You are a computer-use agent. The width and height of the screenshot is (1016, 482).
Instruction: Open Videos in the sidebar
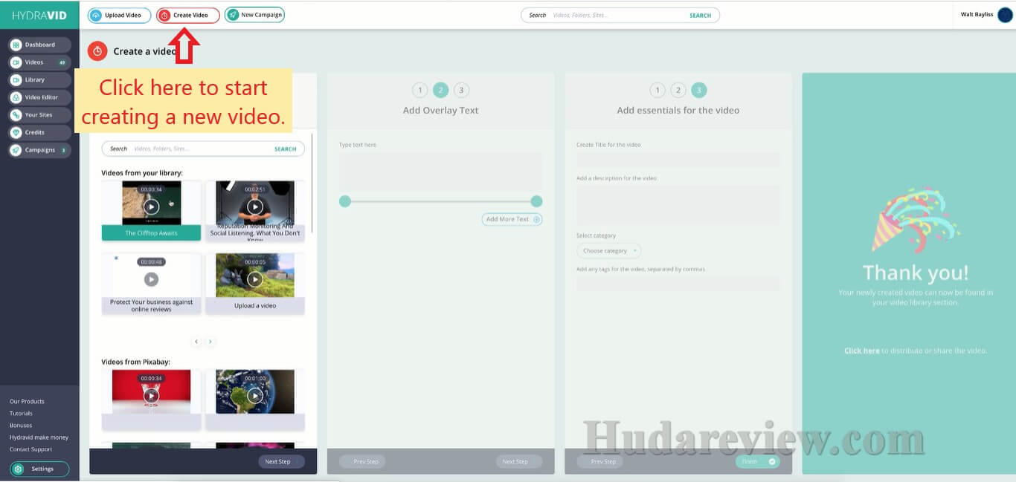[x=40, y=62]
